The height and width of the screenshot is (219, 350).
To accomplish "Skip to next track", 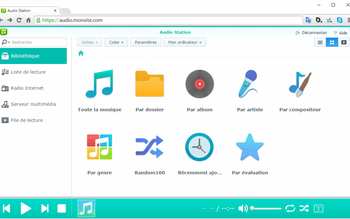I will (45, 209).
